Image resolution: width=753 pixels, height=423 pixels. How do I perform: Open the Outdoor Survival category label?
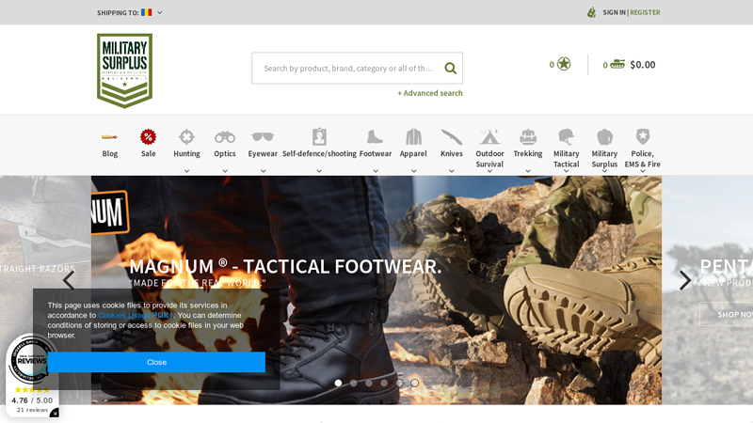(489, 159)
